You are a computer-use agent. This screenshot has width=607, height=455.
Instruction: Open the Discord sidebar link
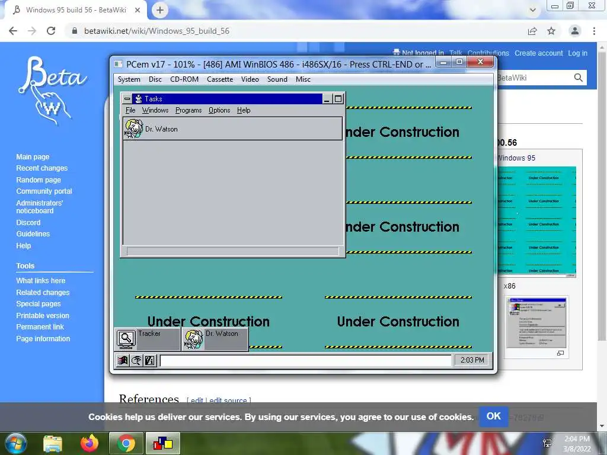28,223
